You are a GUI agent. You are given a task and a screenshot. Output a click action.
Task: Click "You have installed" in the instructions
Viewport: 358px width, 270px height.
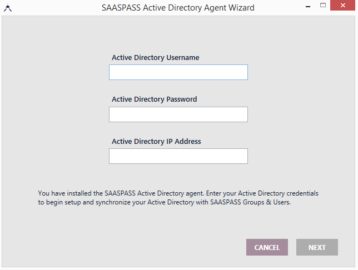(63, 193)
